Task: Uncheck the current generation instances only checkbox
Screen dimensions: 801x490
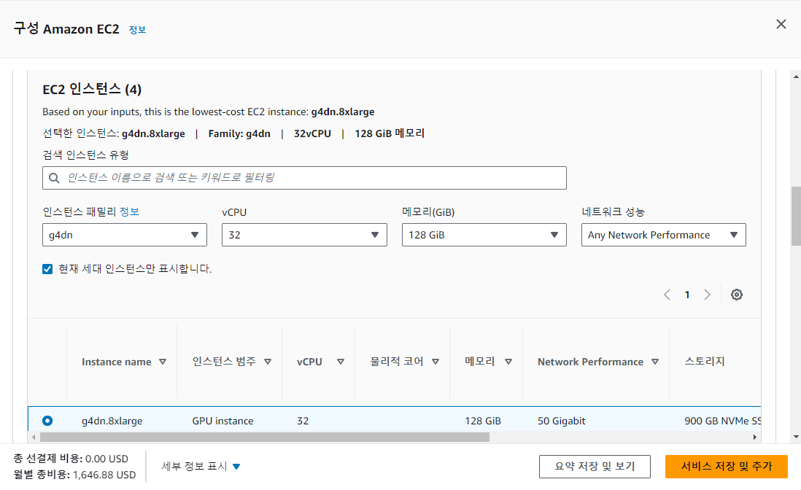Action: 47,269
